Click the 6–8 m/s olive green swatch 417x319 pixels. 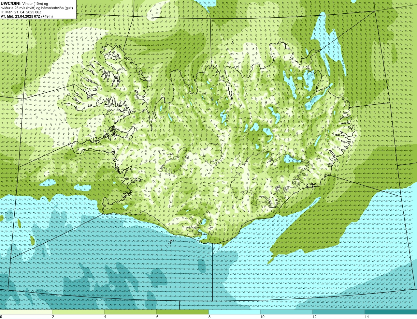(182, 312)
